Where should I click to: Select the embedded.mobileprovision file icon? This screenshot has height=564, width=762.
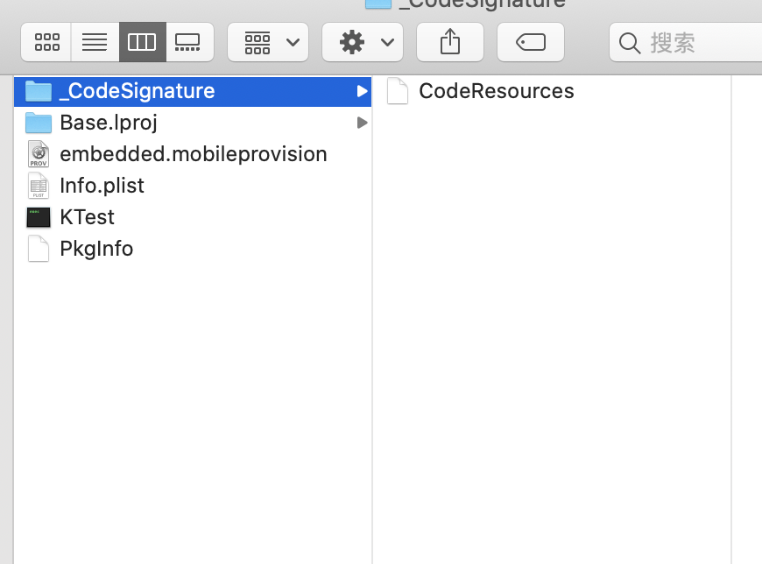point(39,154)
